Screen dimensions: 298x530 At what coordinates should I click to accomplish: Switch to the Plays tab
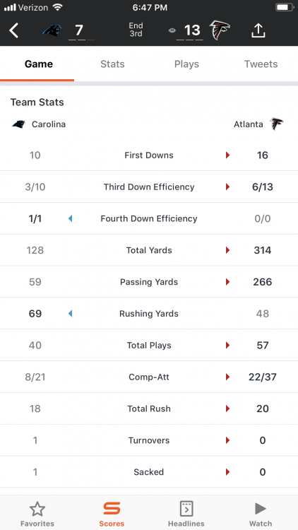tap(186, 64)
